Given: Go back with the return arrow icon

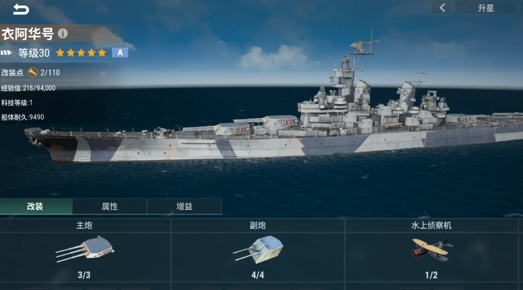Looking at the screenshot, I should (21, 9).
